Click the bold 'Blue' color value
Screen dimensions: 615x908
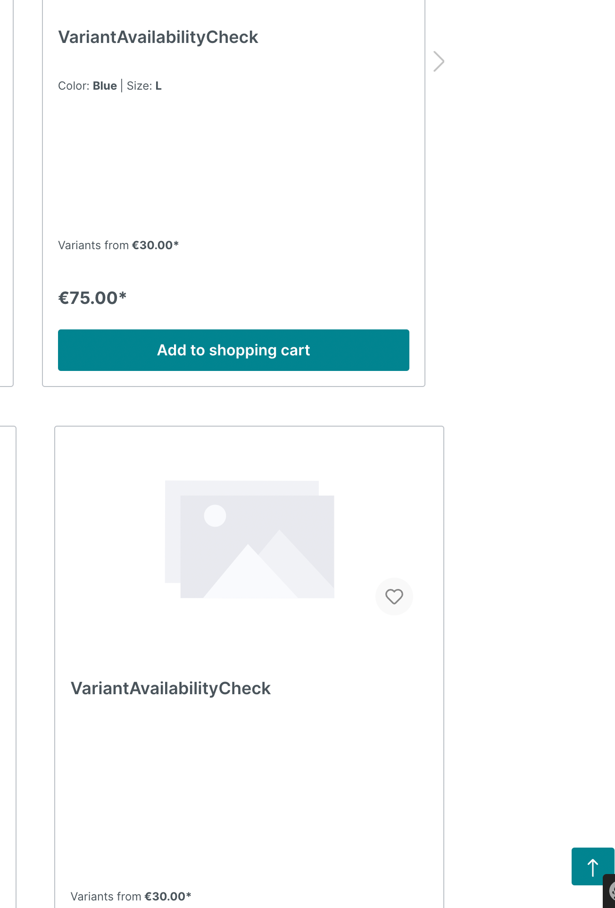tap(105, 86)
